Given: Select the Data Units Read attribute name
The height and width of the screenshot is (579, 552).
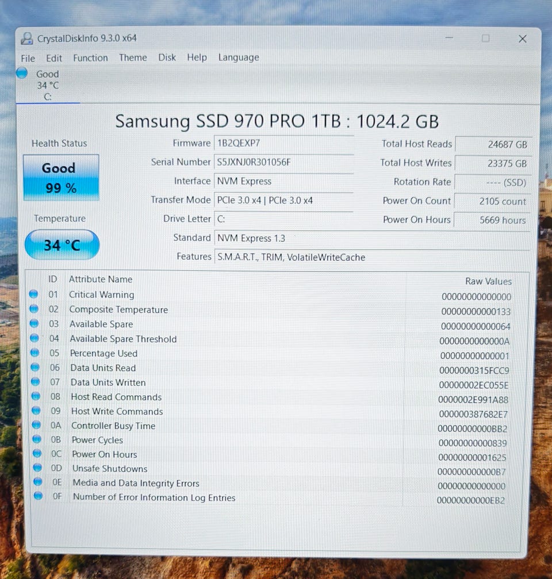Looking at the screenshot, I should click(103, 368).
